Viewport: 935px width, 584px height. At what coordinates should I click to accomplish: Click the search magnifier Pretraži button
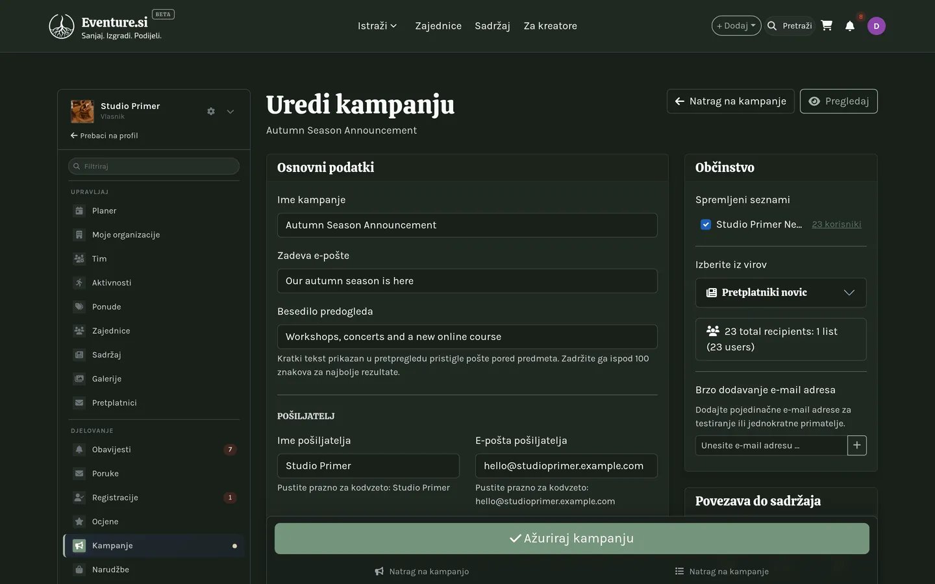pos(790,26)
